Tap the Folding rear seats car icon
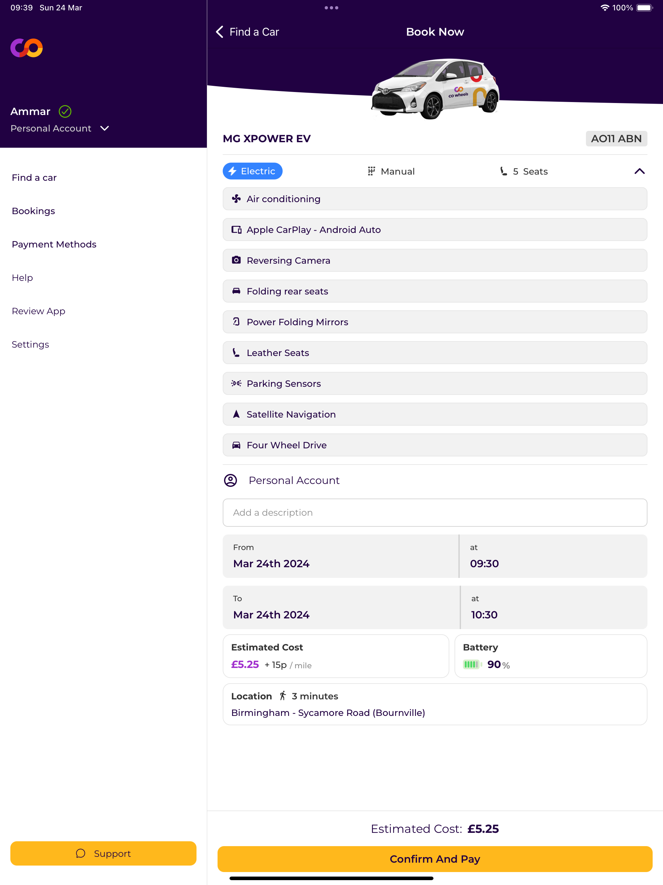Screen dimensions: 663x885 (236, 291)
